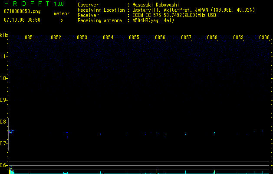Click the yellow intensity spike near 0858
This screenshot has height=174, width=273.
point(214,171)
